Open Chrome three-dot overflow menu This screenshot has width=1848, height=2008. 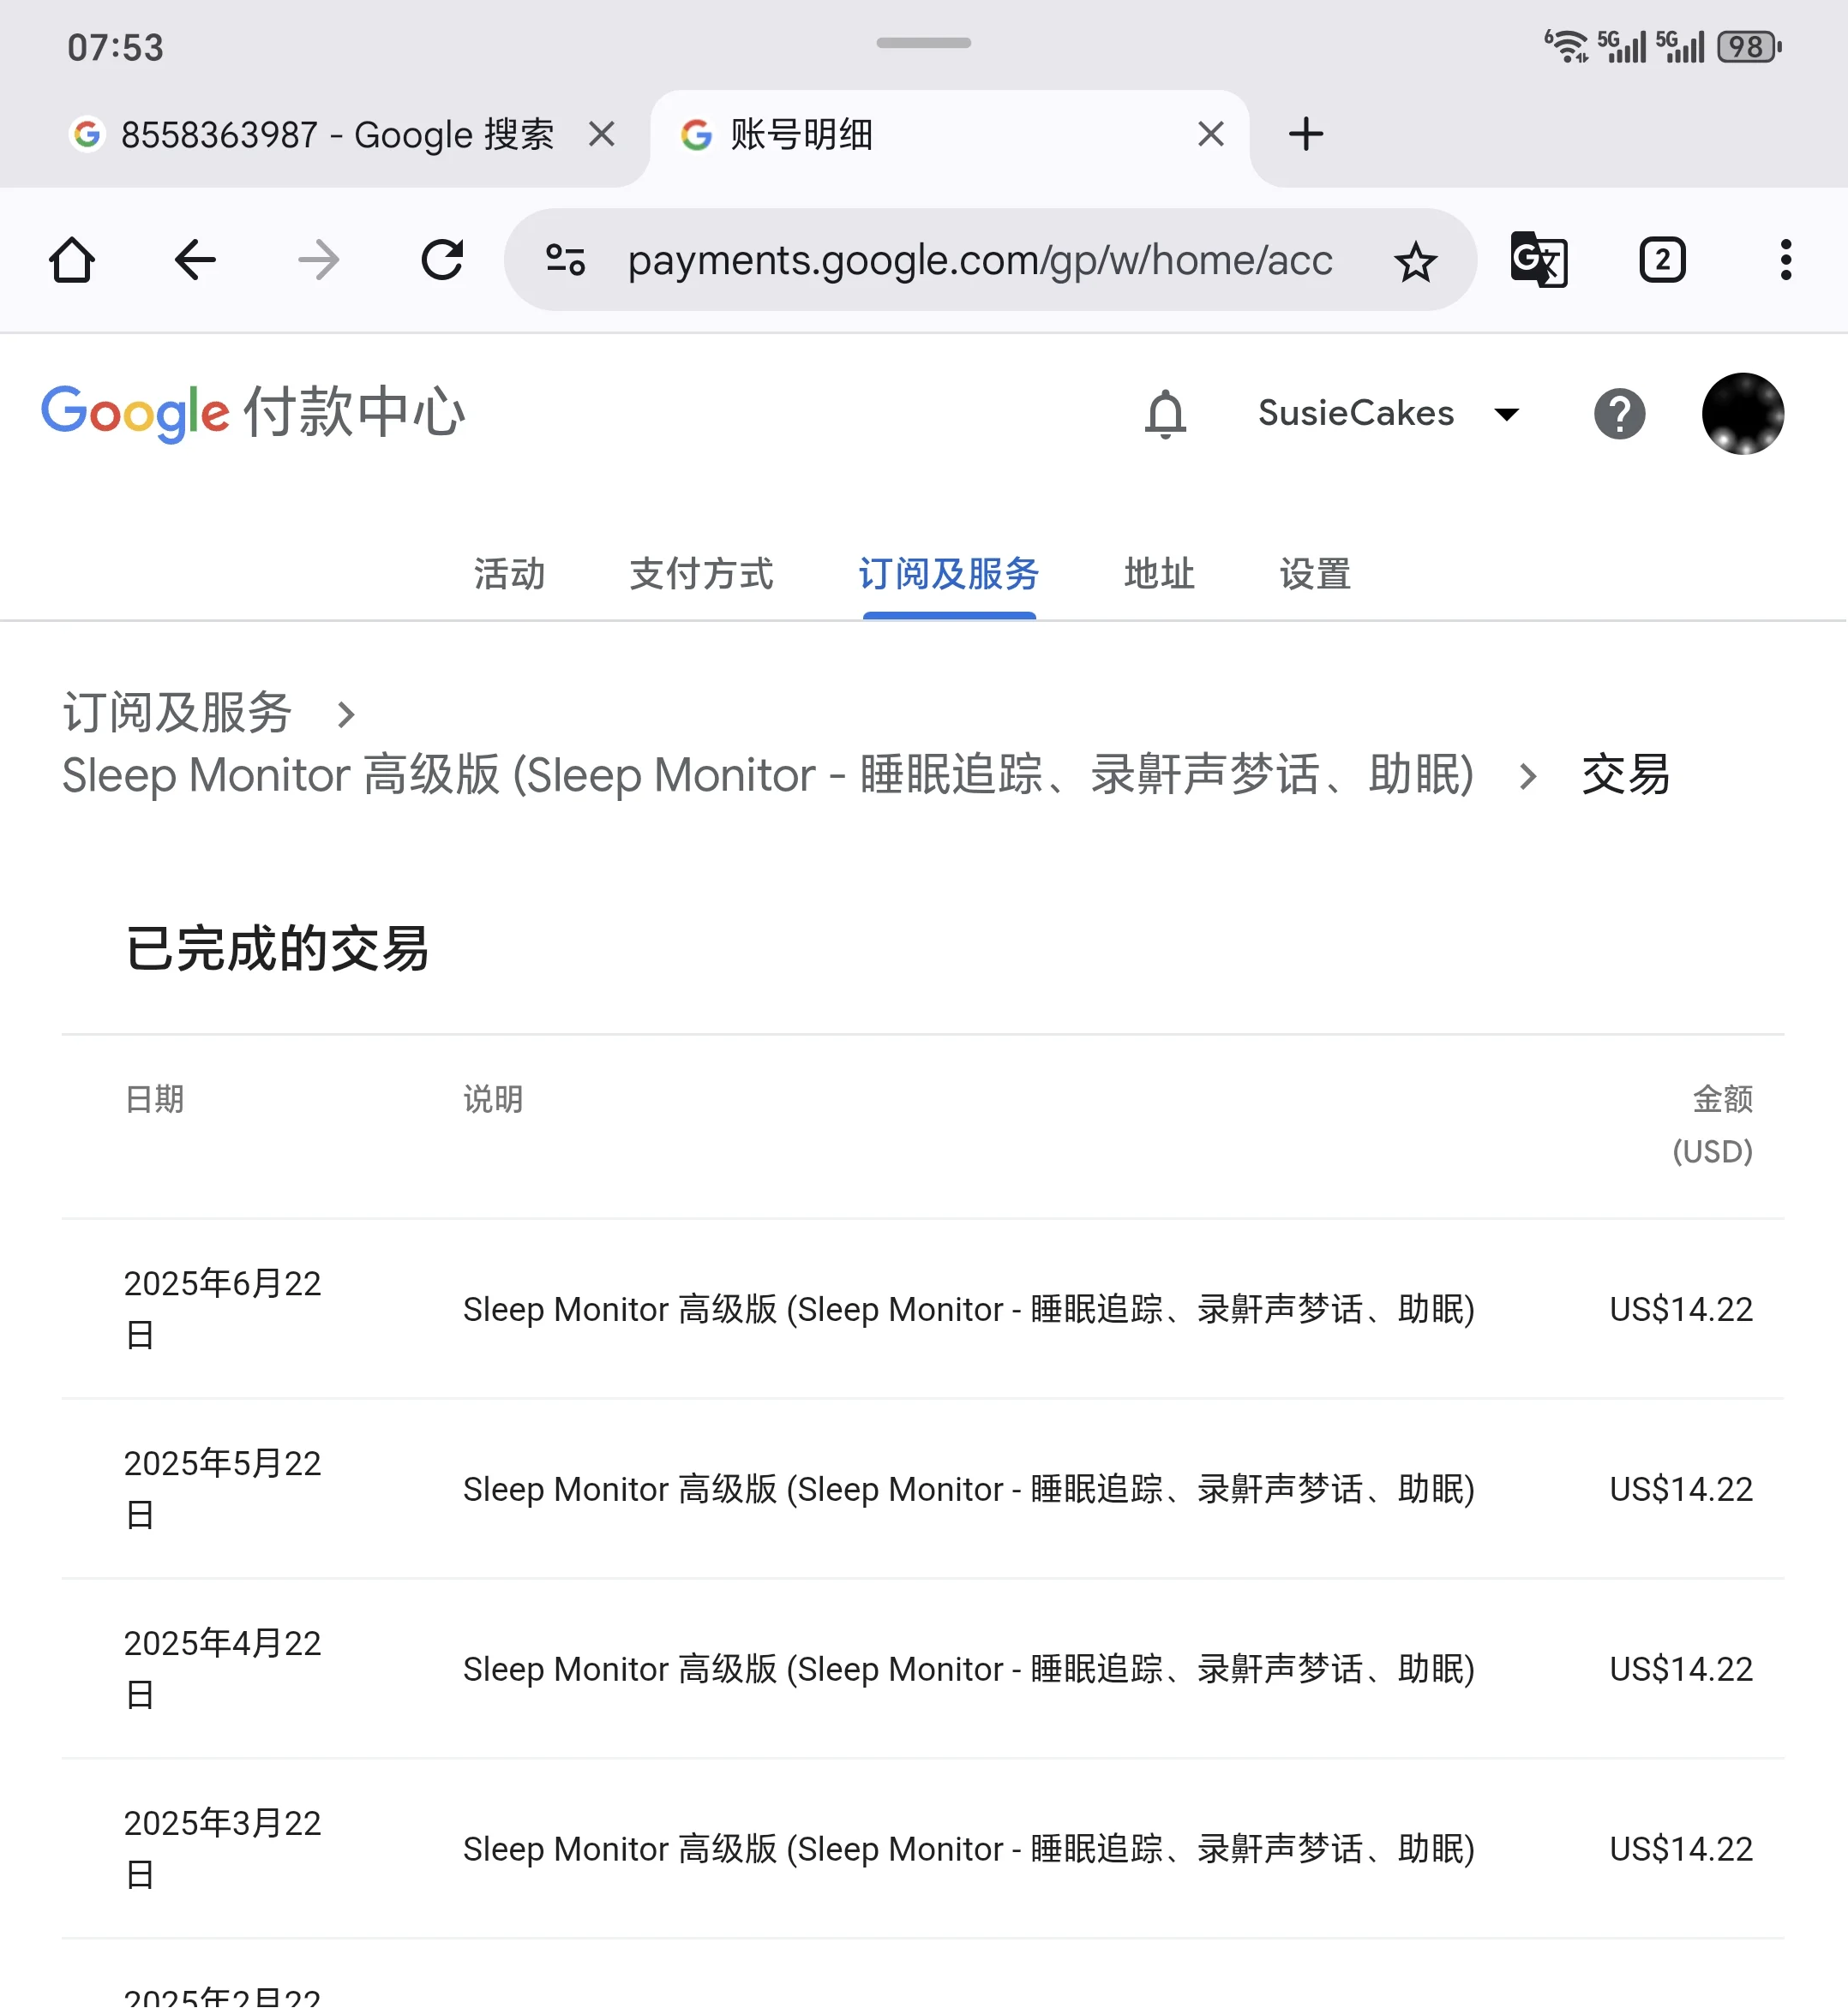pos(1785,260)
